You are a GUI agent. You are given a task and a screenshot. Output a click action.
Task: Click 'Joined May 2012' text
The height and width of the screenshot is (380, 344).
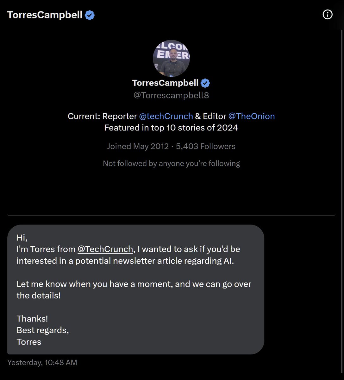coord(138,146)
